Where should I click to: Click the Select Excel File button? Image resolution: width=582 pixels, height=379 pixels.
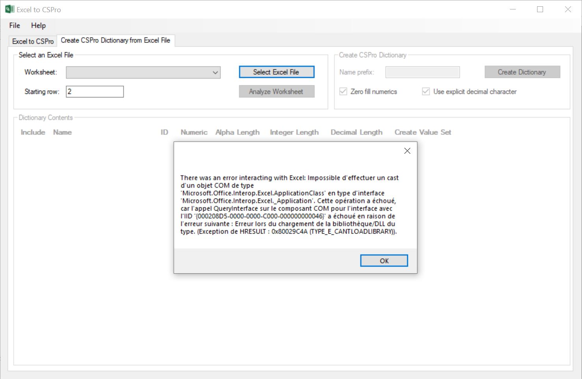pos(276,72)
